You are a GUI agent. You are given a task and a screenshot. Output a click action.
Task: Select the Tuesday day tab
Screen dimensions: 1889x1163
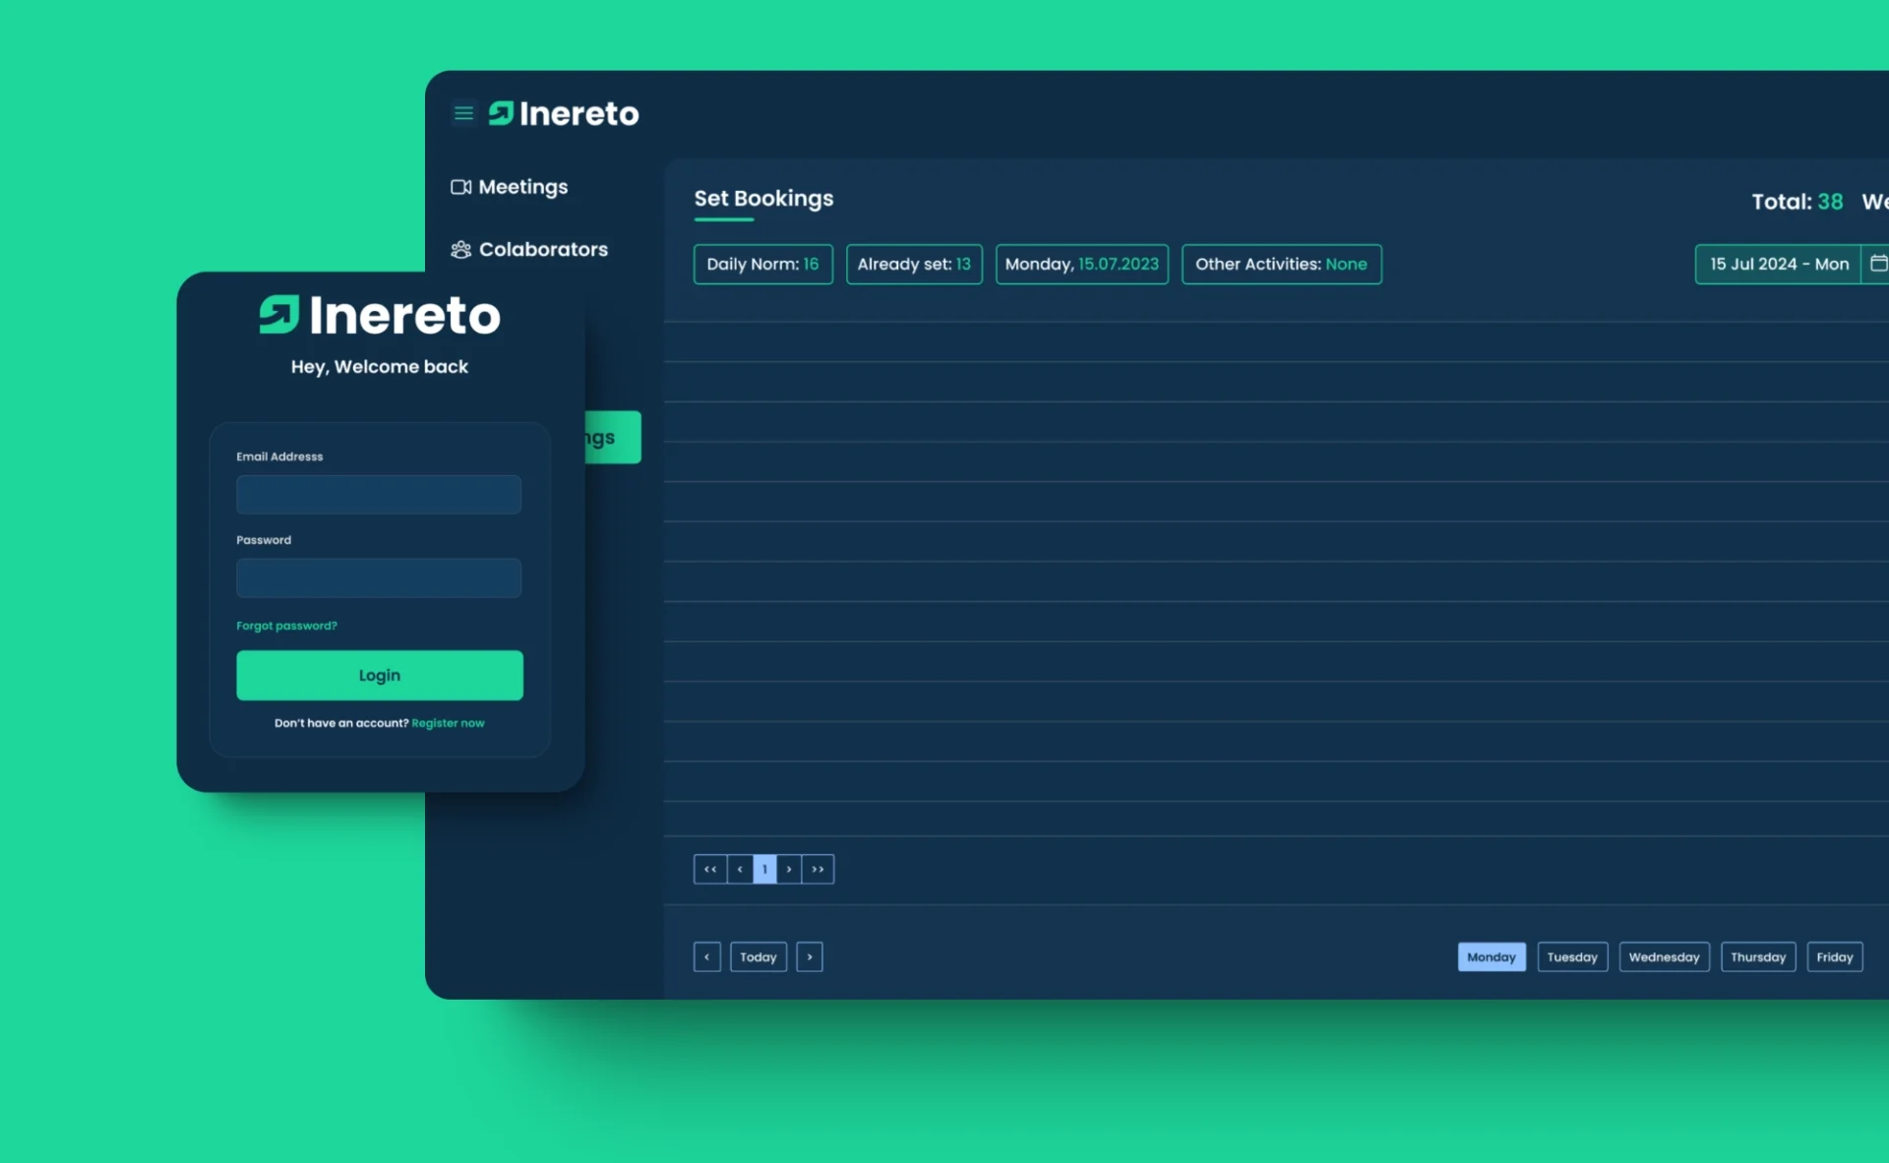tap(1569, 956)
